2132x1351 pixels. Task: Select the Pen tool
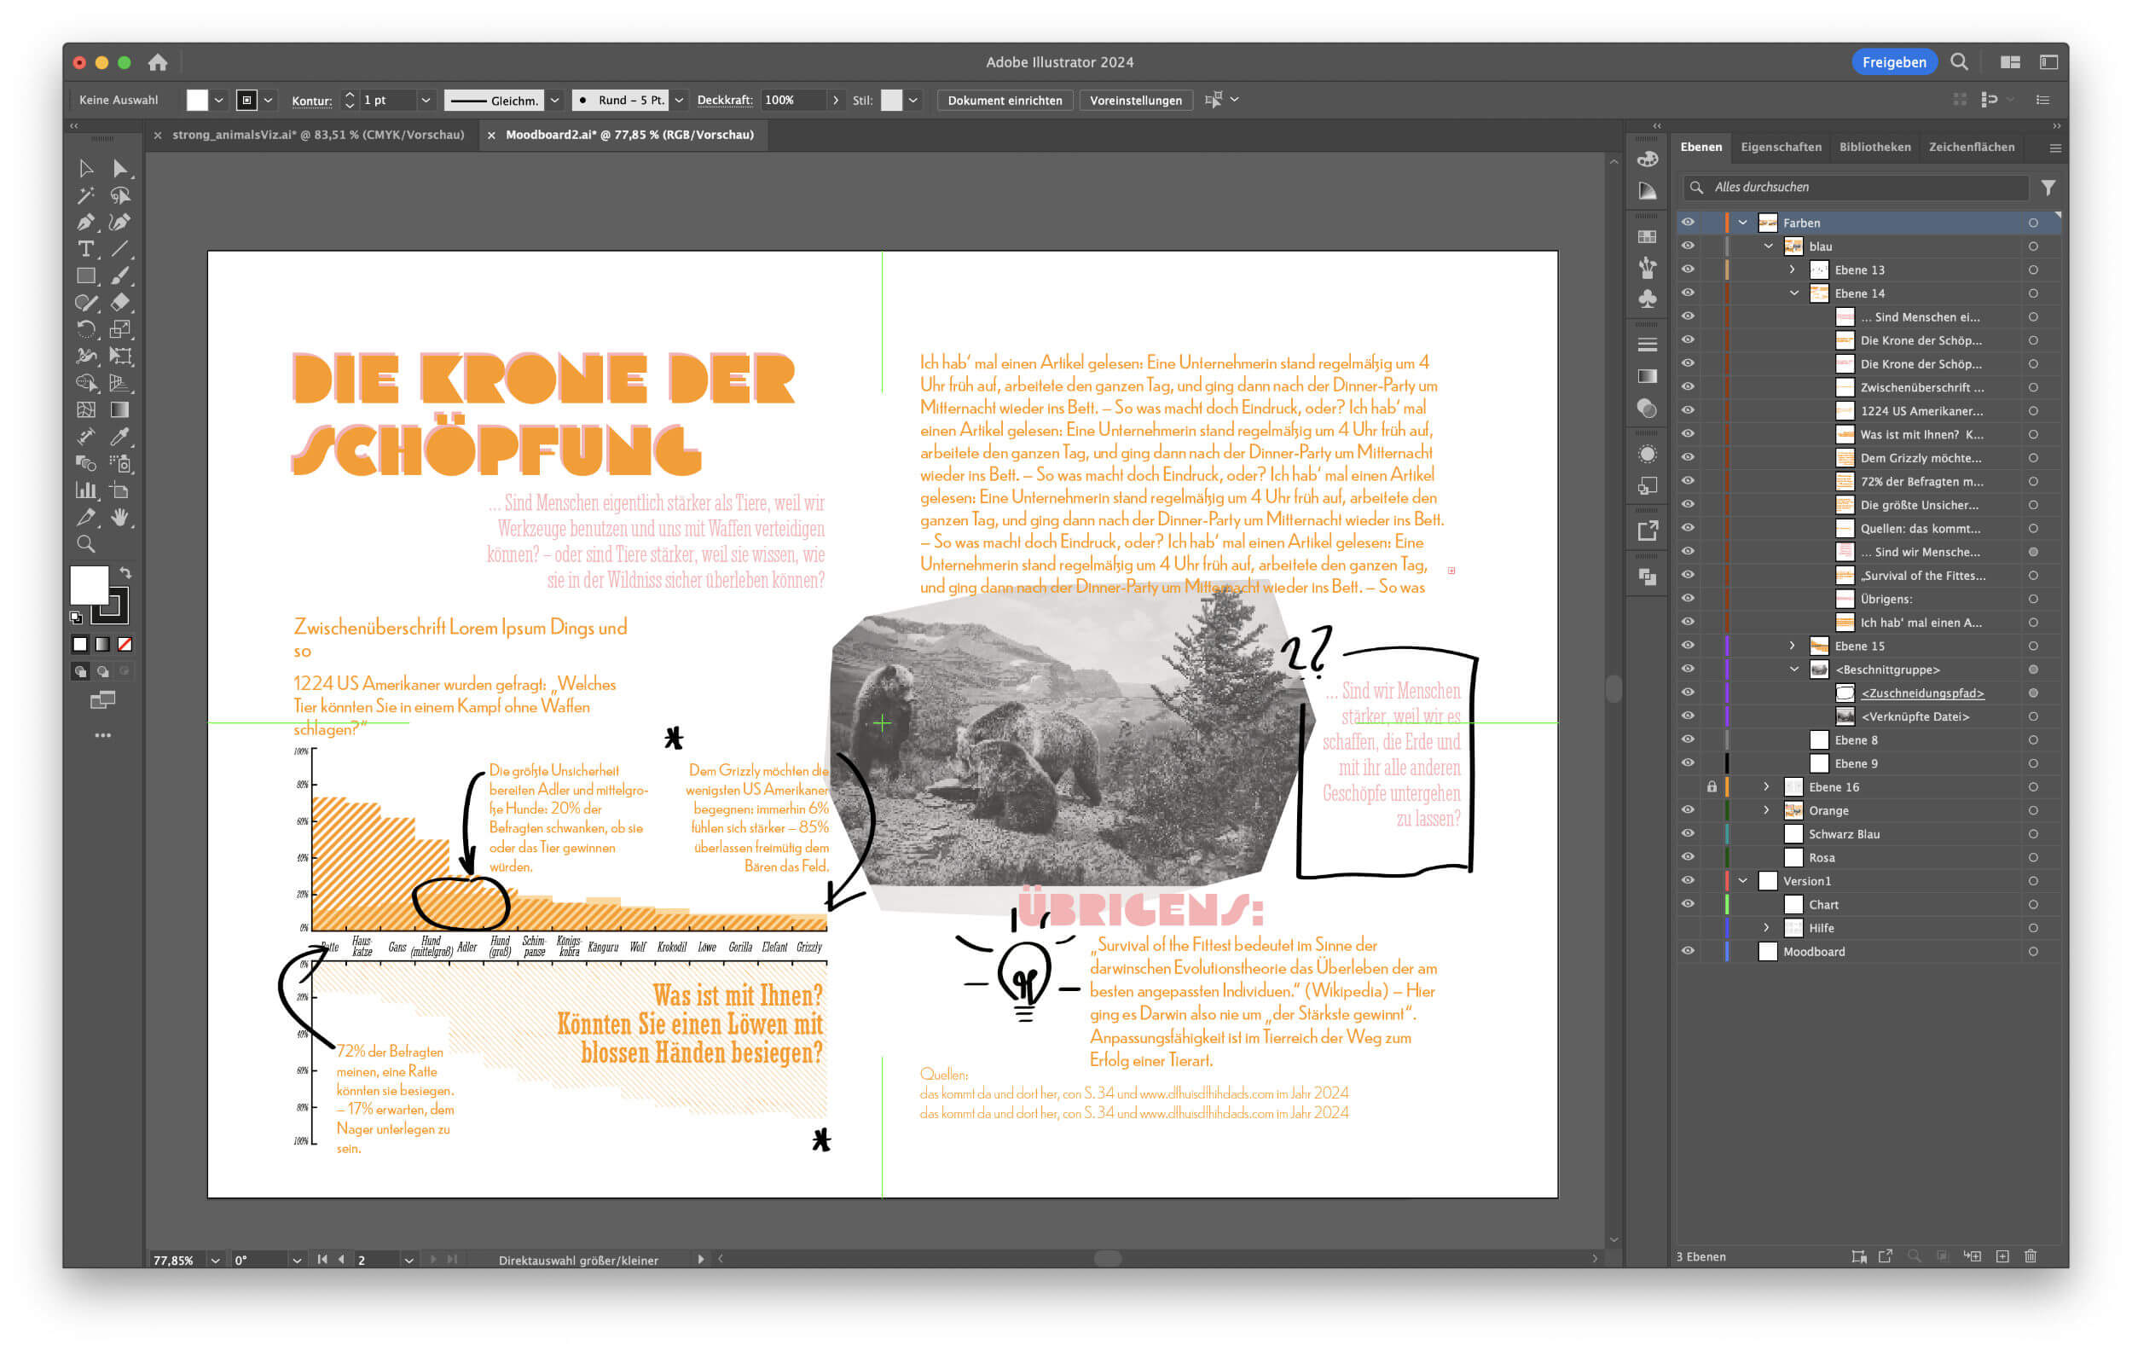click(86, 223)
